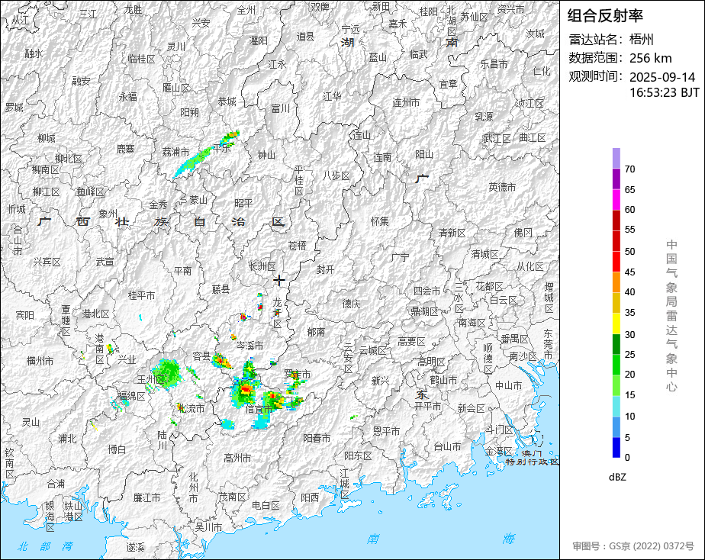The height and width of the screenshot is (560, 705).
Task: Click the 廉江市 map label
Action: 146,497
